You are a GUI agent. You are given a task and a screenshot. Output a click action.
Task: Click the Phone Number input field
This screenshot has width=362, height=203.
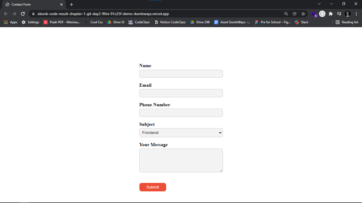pos(181,113)
